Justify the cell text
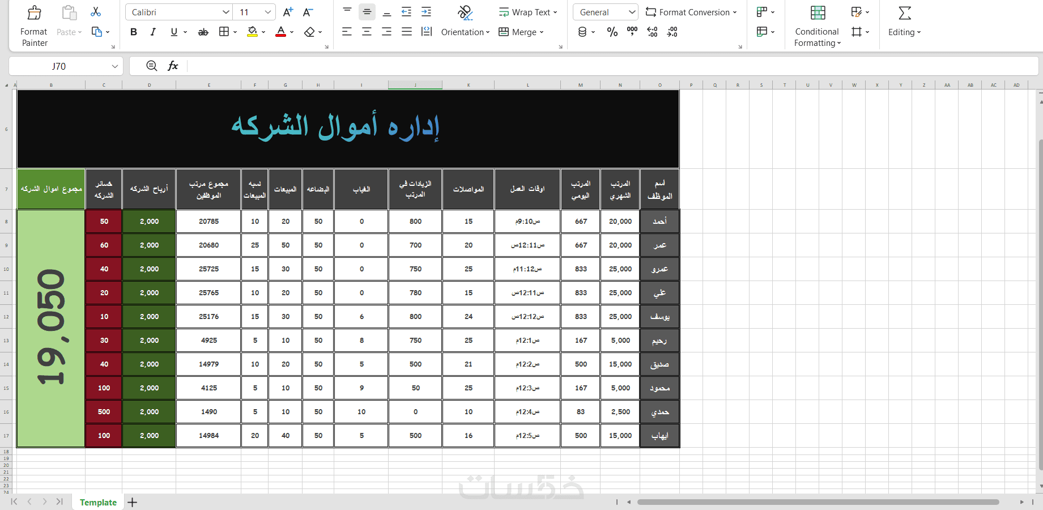This screenshot has width=1043, height=510. coord(407,32)
